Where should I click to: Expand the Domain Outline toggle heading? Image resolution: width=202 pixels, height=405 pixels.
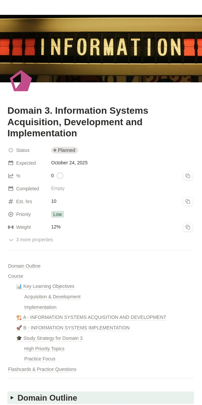pyautogui.click(x=12, y=398)
